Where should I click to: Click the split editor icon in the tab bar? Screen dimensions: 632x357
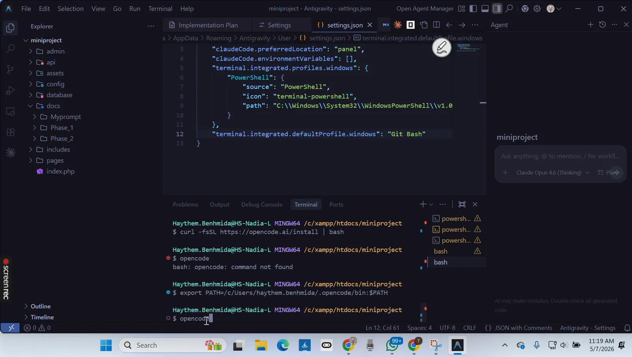coord(436,25)
